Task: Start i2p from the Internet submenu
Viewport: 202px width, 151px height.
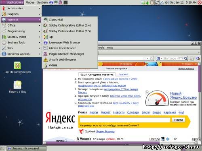Action: click(70, 37)
